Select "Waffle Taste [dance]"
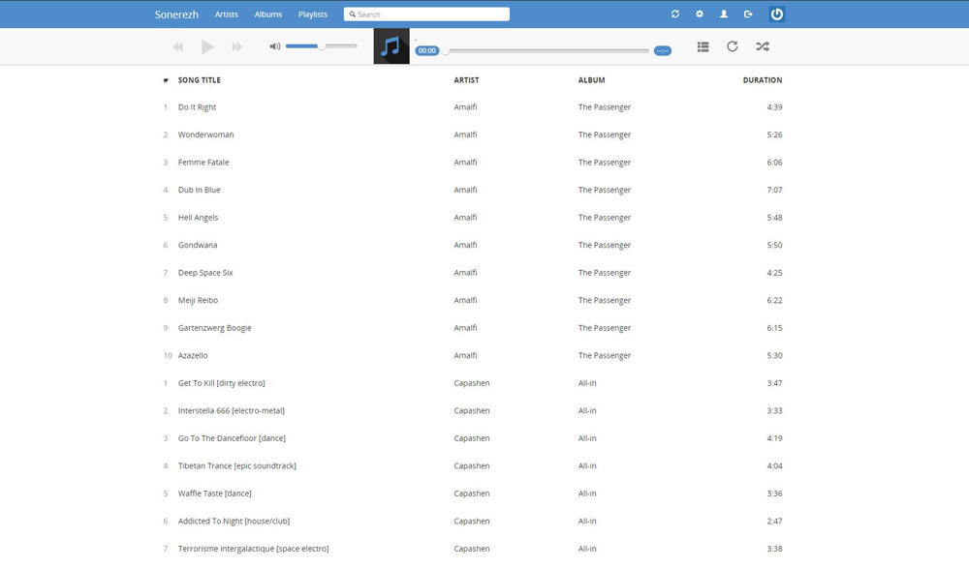 point(214,493)
